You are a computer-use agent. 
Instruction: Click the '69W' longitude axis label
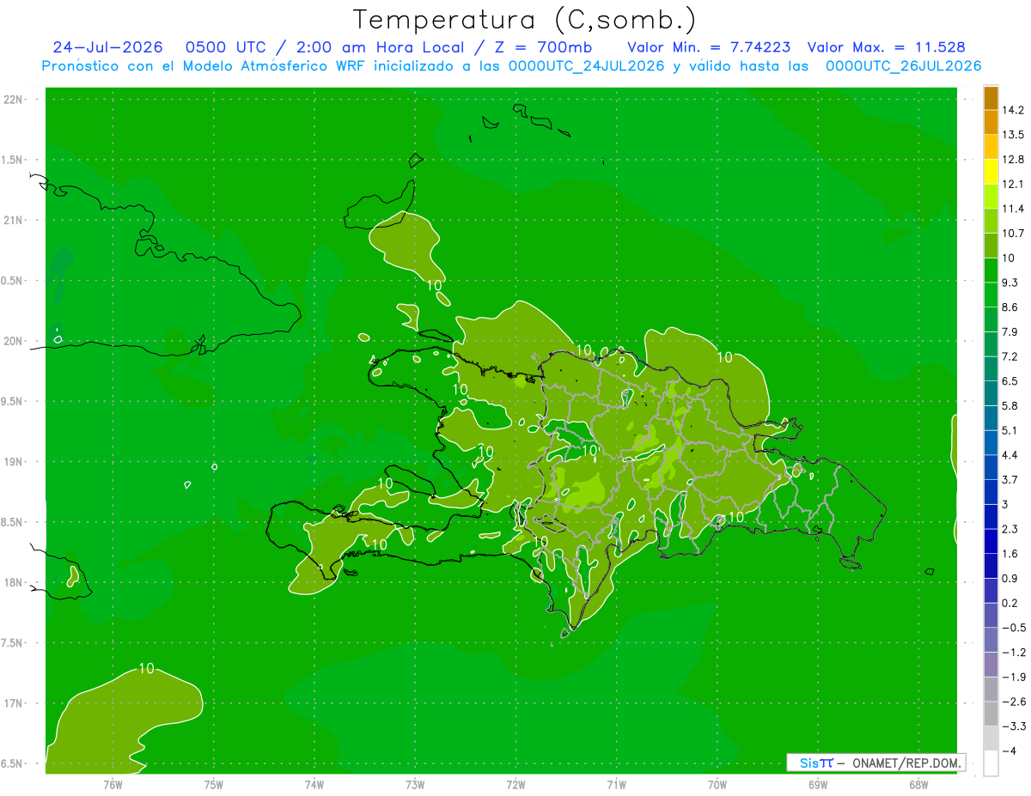pyautogui.click(x=818, y=784)
